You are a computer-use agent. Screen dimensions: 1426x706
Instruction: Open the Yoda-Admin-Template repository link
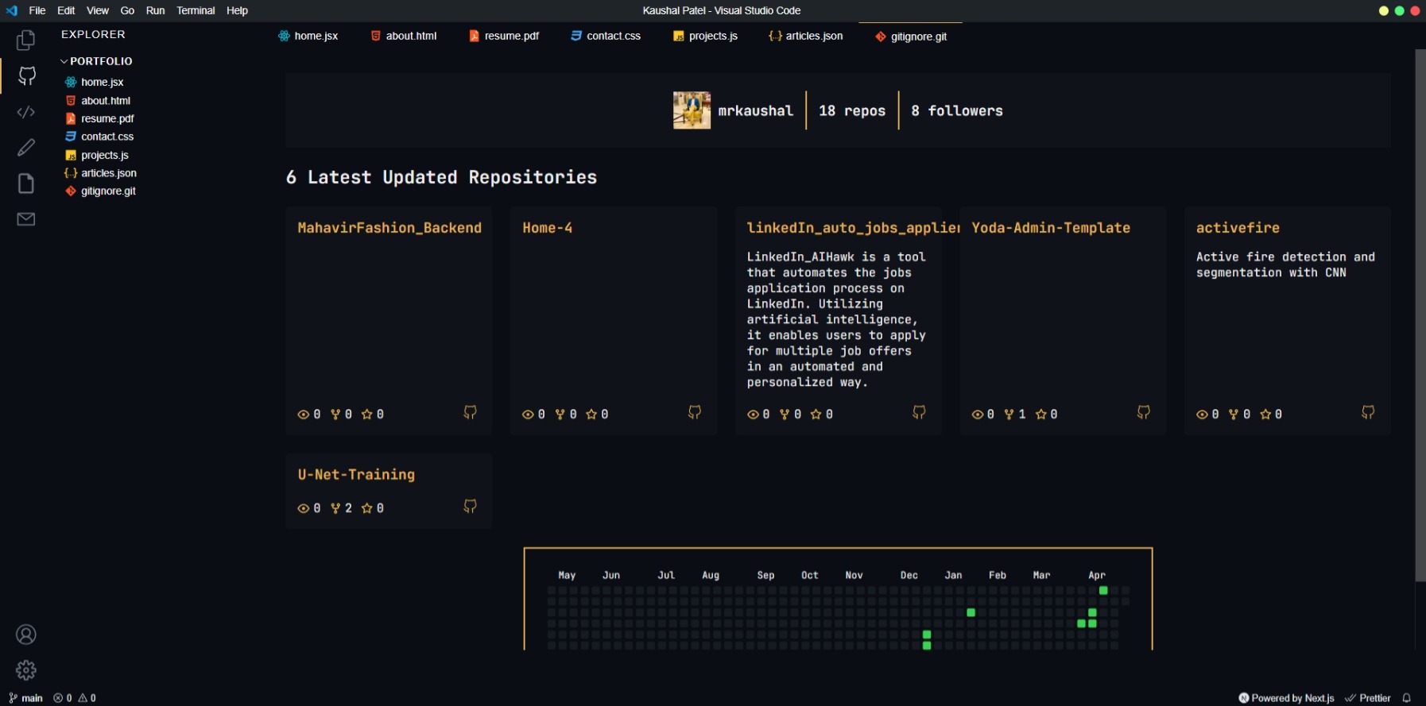click(1050, 228)
